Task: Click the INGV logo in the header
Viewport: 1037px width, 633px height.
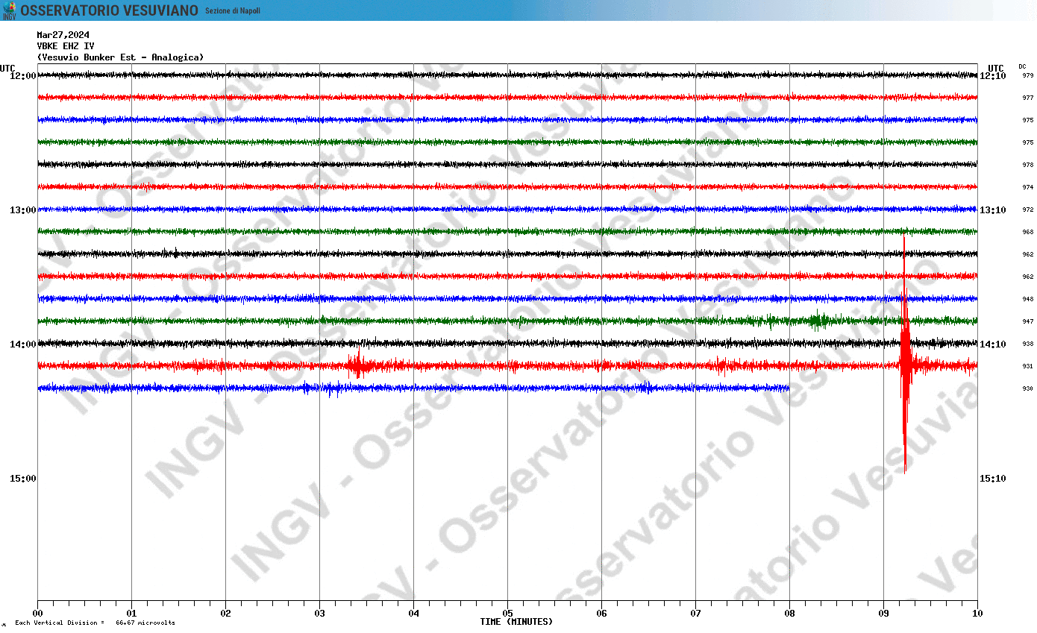Action: [x=9, y=10]
